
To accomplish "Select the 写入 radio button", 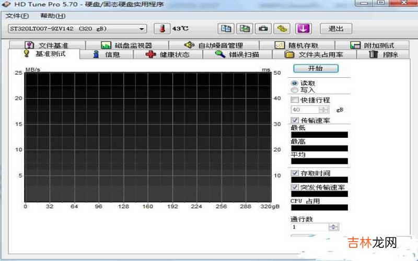I will (295, 90).
